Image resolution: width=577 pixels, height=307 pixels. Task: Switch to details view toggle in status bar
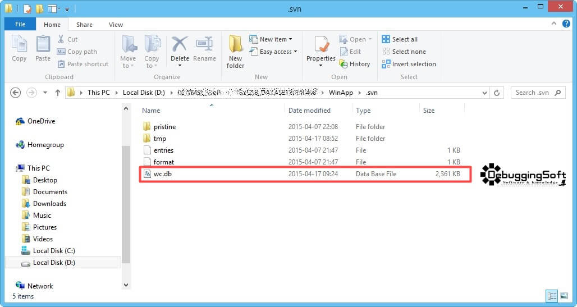pyautogui.click(x=552, y=296)
